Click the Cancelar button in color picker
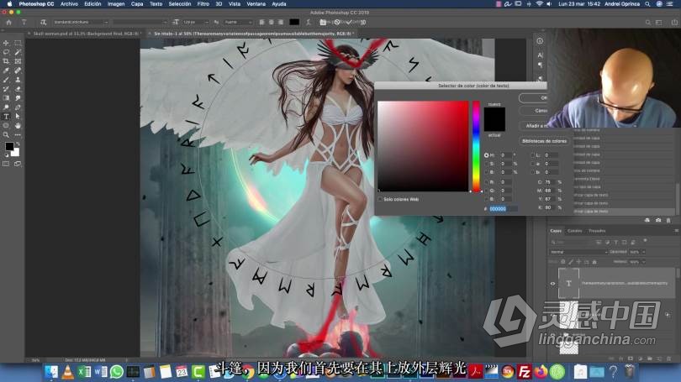 tap(534, 111)
